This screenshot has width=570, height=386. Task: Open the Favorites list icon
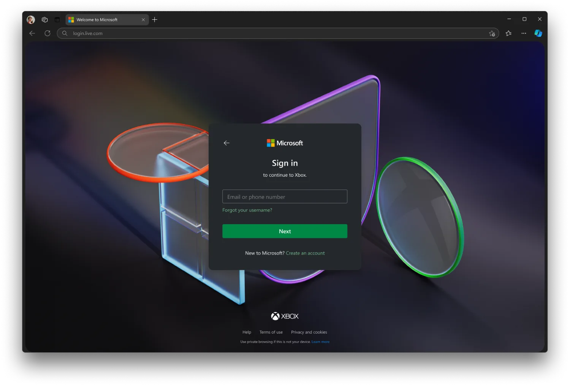click(508, 33)
